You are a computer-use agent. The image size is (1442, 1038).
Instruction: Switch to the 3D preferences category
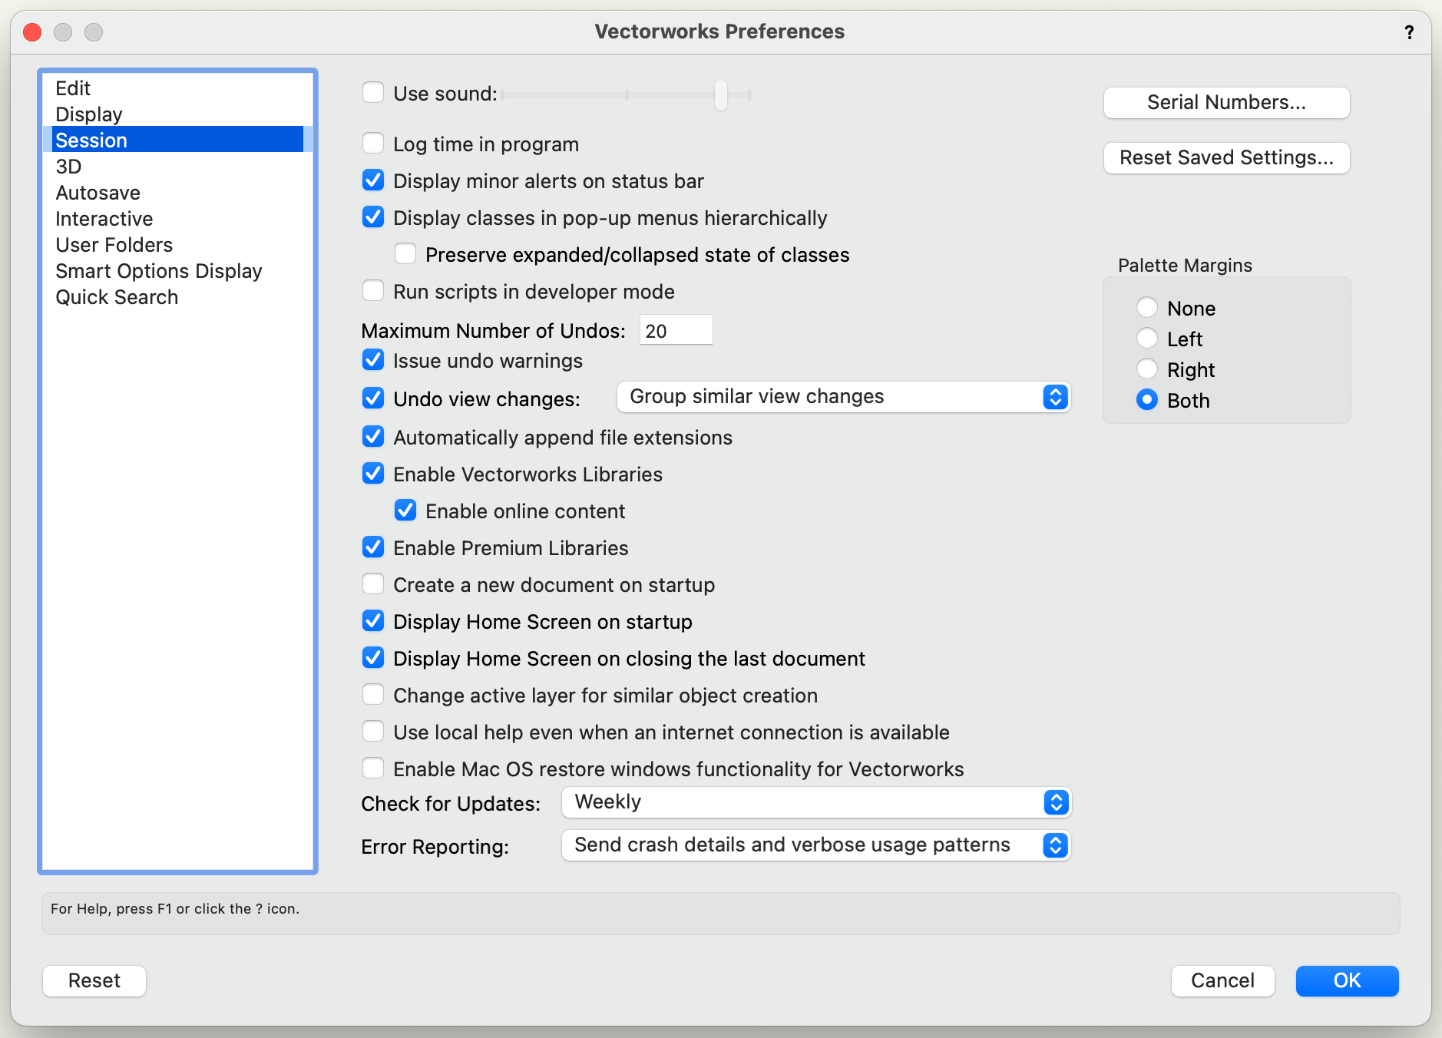[178, 167]
